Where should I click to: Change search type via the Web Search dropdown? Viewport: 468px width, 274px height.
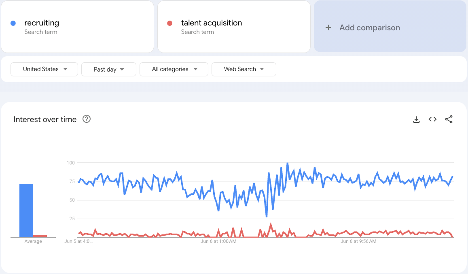pyautogui.click(x=244, y=69)
